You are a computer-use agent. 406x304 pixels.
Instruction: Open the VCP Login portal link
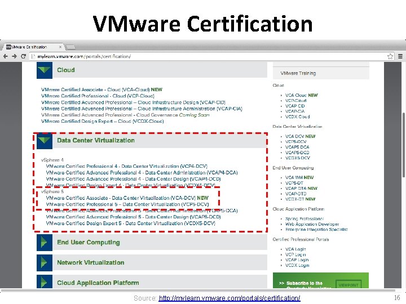[295, 254]
